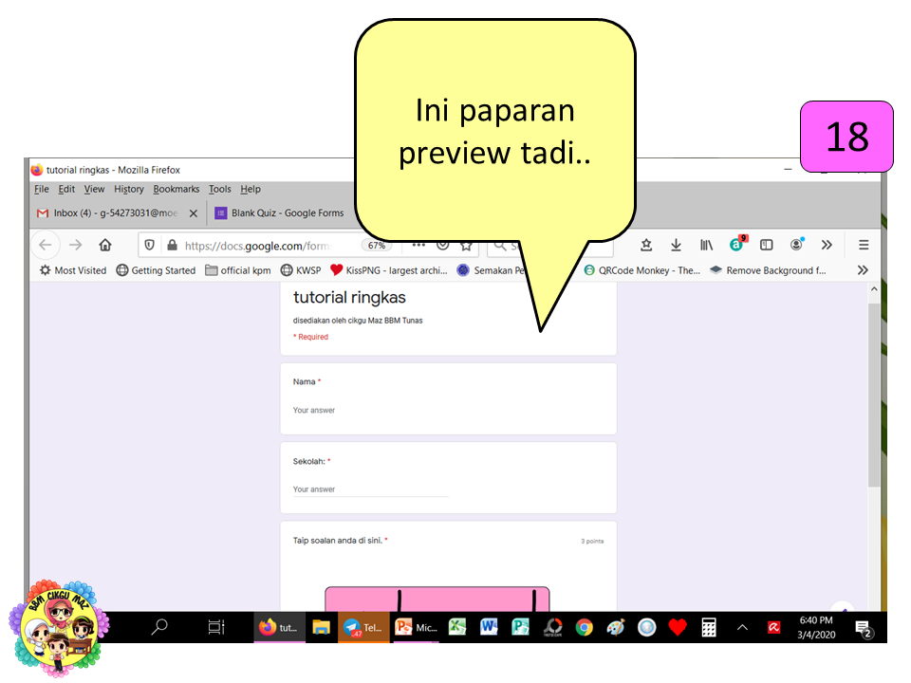This screenshot has height=683, width=911.
Task: Show hidden system tray icons
Action: 742,627
